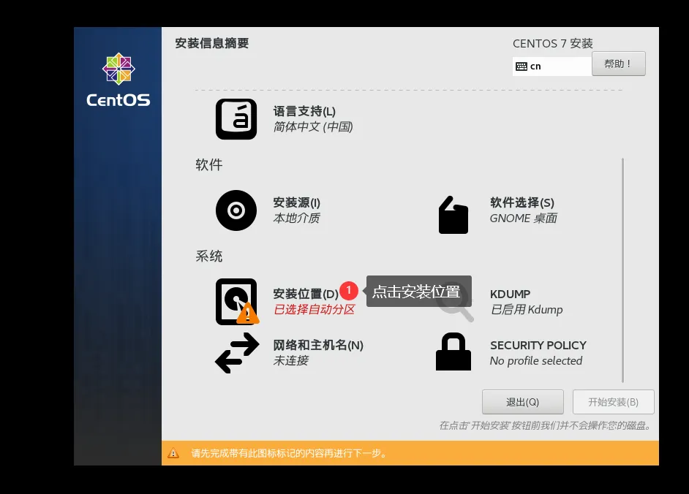The height and width of the screenshot is (494, 689).
Task: Open the 语言支持(L) language support label
Action: [x=304, y=111]
